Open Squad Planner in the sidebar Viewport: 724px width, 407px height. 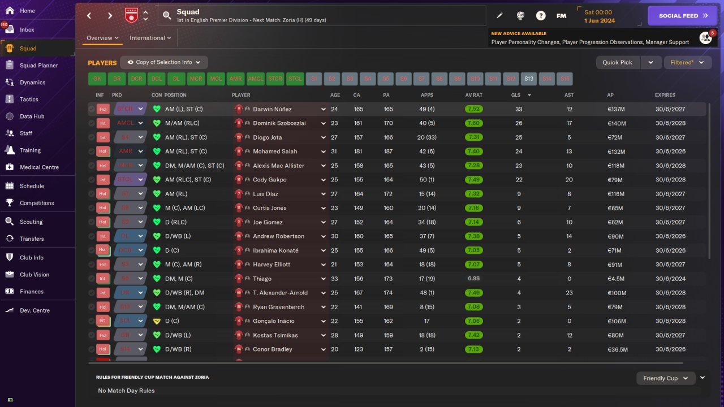[37, 66]
